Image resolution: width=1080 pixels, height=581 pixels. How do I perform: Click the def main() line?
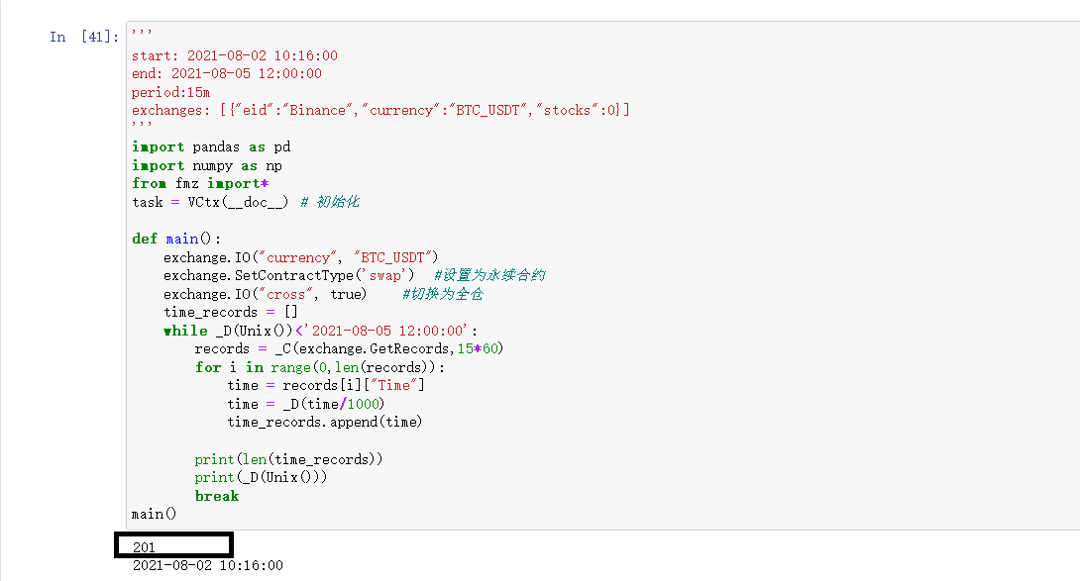[177, 239]
